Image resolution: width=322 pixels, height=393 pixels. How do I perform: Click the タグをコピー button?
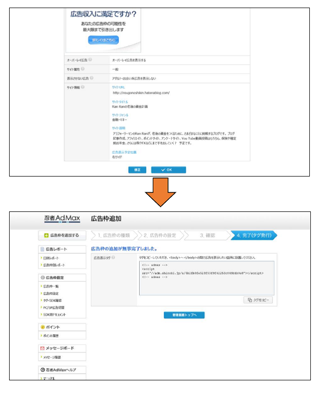258,300
